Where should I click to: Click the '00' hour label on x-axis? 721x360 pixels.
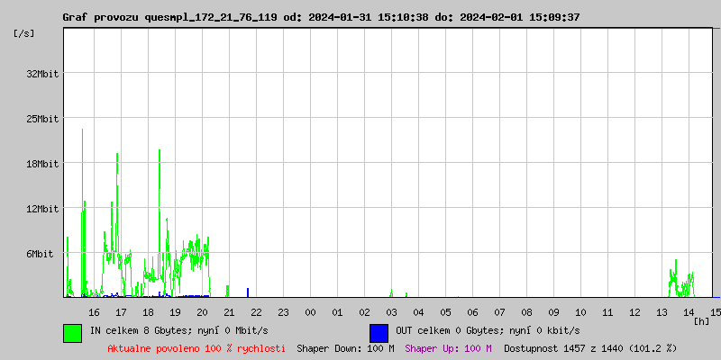click(x=310, y=312)
